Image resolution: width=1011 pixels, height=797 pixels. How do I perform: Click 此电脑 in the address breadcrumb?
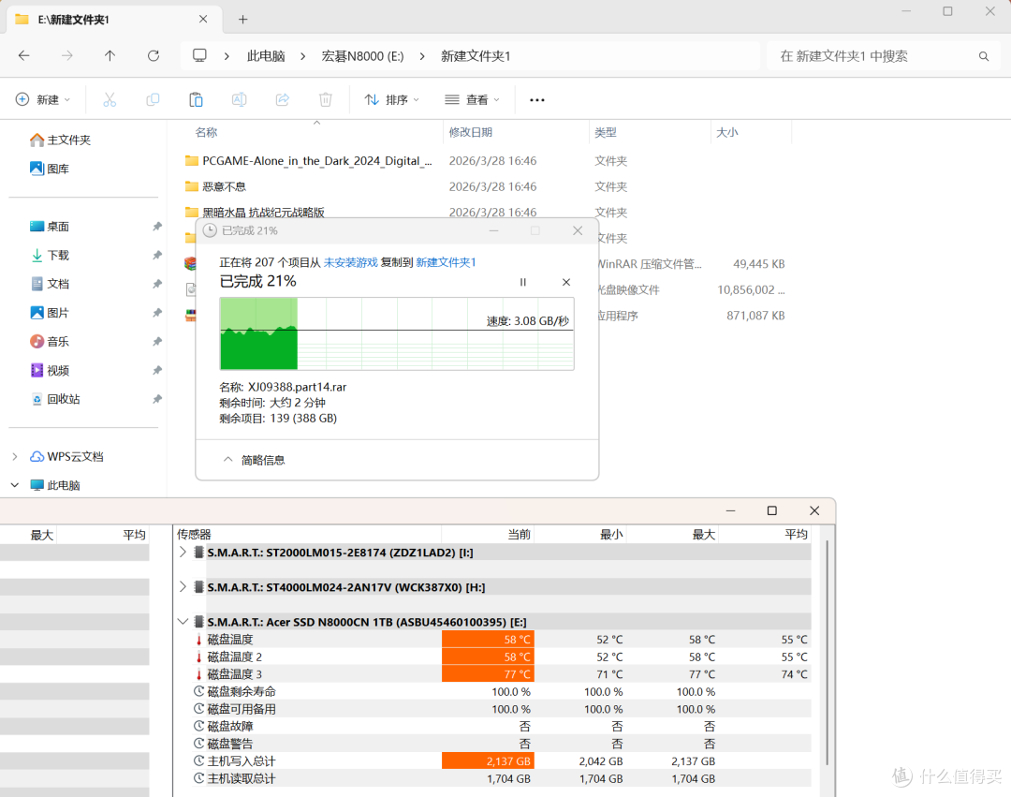[x=266, y=57]
